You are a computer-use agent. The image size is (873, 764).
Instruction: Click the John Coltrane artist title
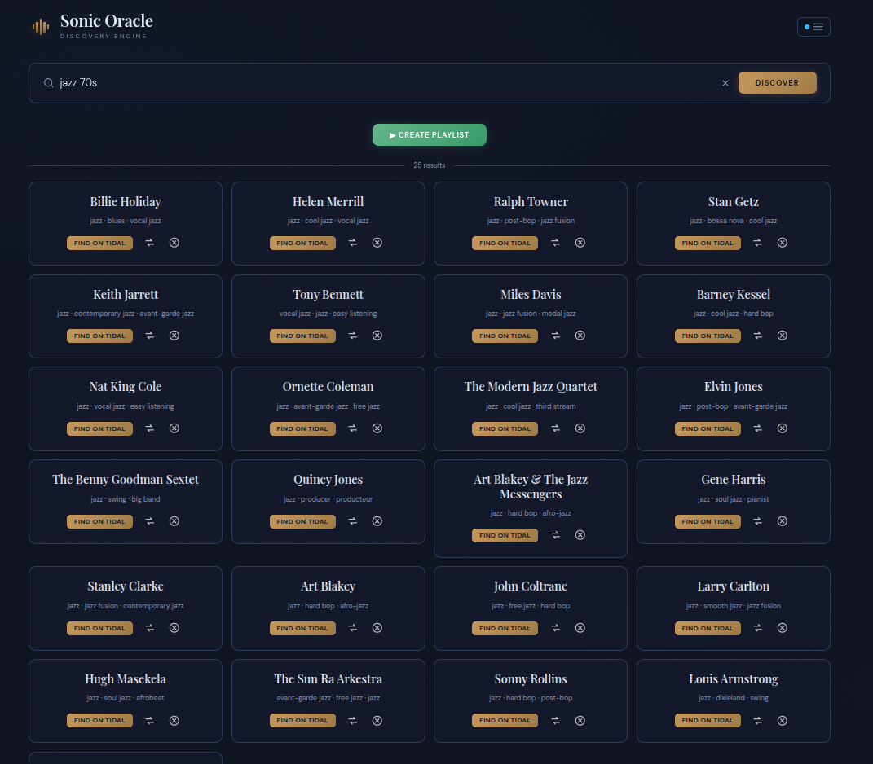click(x=531, y=586)
